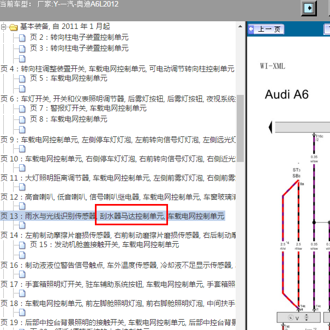Click document icon of 页 2
The image size is (330, 330).
point(22,38)
